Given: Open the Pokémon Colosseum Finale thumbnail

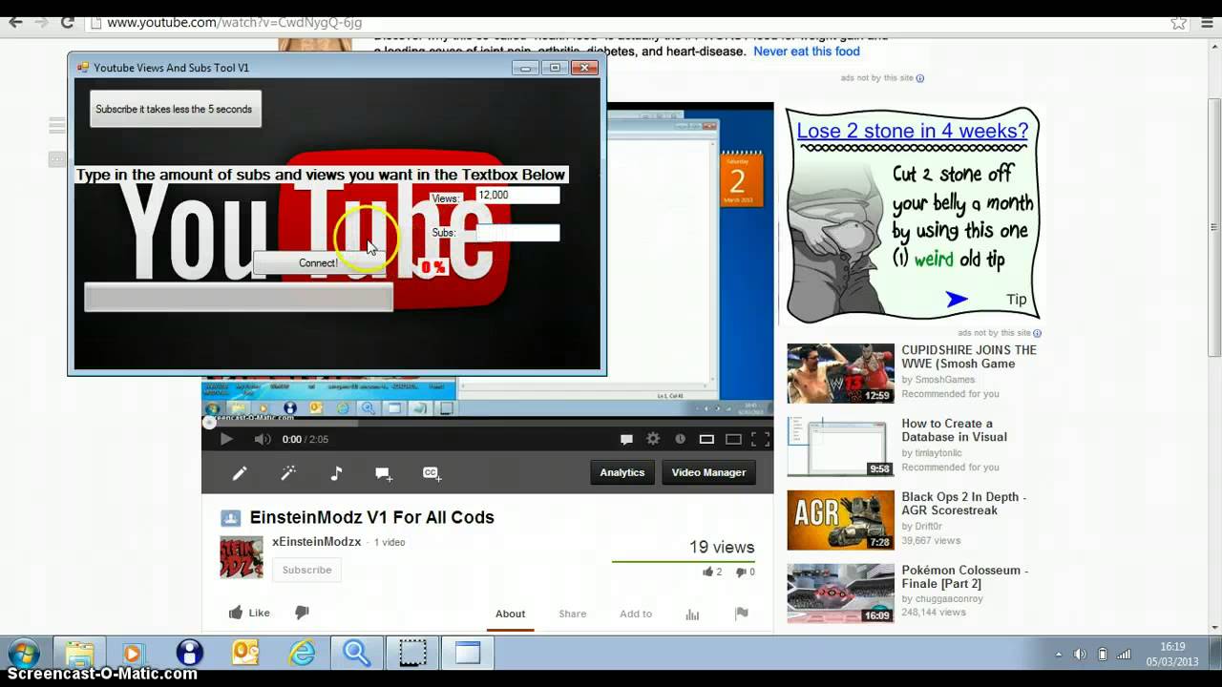Looking at the screenshot, I should pos(840,593).
